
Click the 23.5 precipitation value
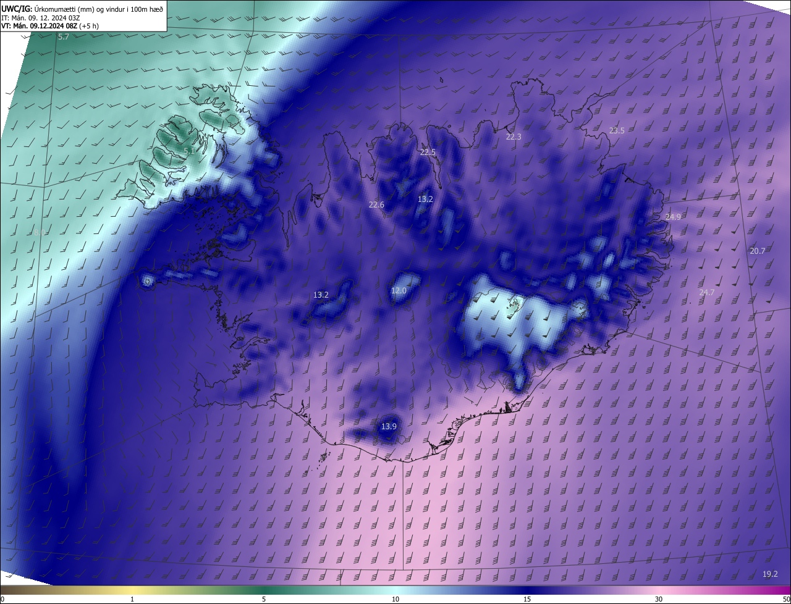click(x=617, y=131)
